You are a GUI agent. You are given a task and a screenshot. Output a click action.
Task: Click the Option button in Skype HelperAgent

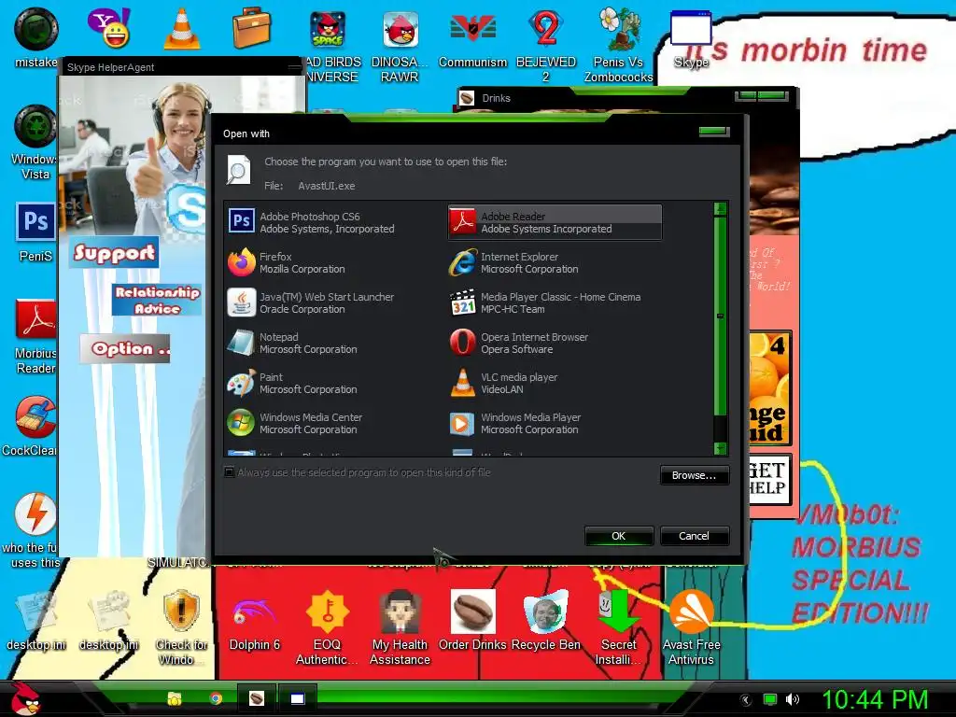pos(125,349)
